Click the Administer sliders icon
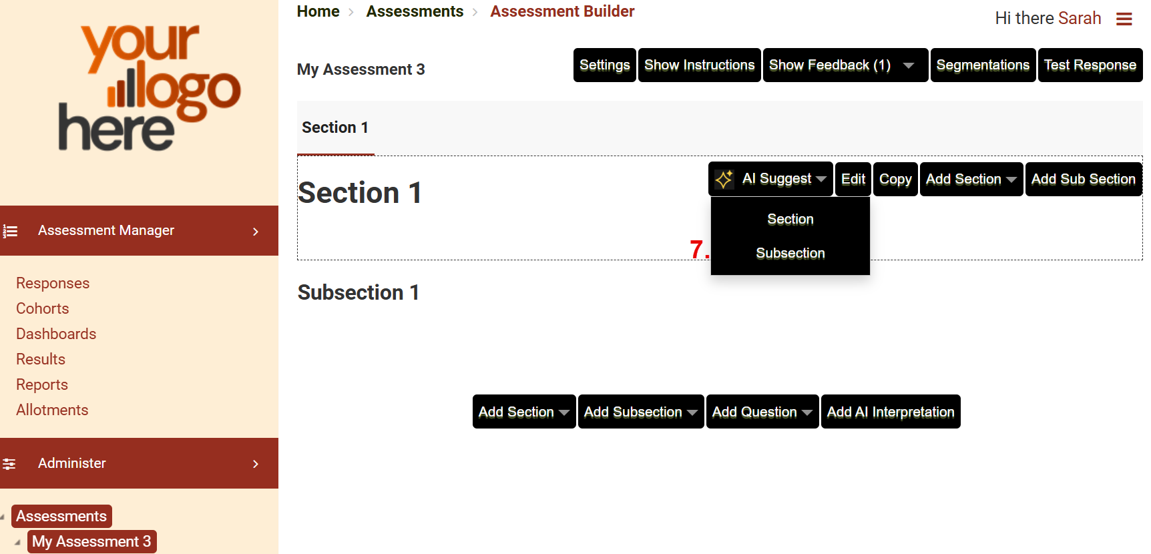 point(9,464)
